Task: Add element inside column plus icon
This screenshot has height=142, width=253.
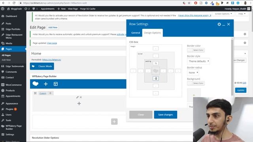Action: (79, 103)
